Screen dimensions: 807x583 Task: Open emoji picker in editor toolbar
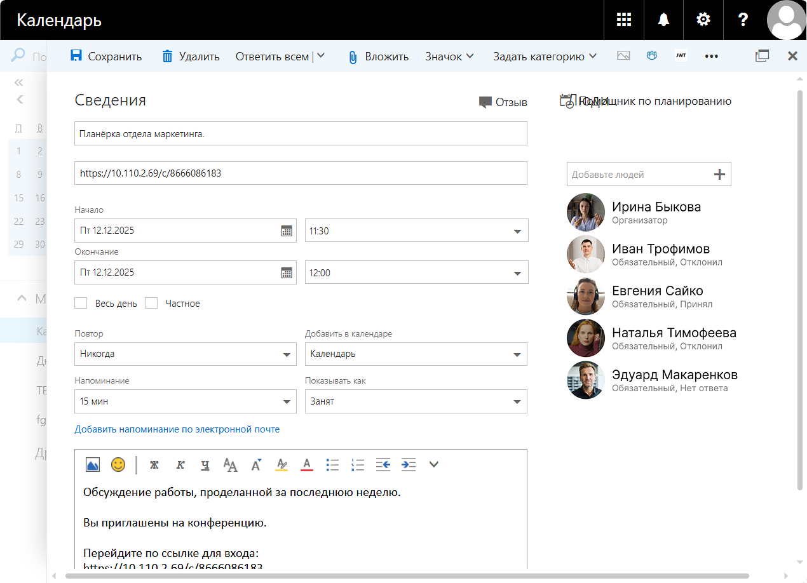pos(118,465)
